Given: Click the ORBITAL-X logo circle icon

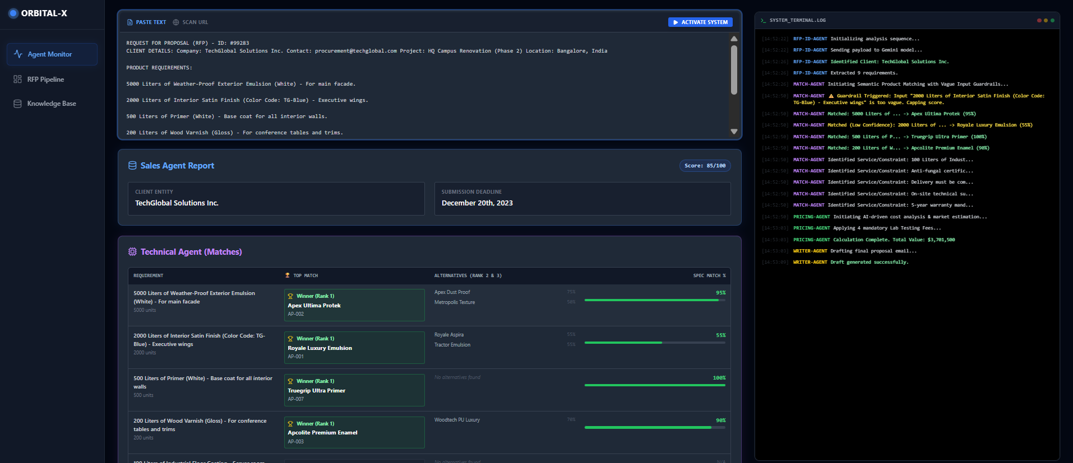Looking at the screenshot, I should (13, 13).
